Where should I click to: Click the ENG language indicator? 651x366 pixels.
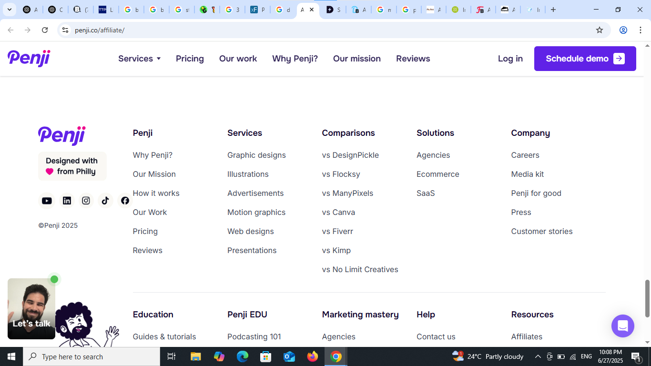point(586,356)
